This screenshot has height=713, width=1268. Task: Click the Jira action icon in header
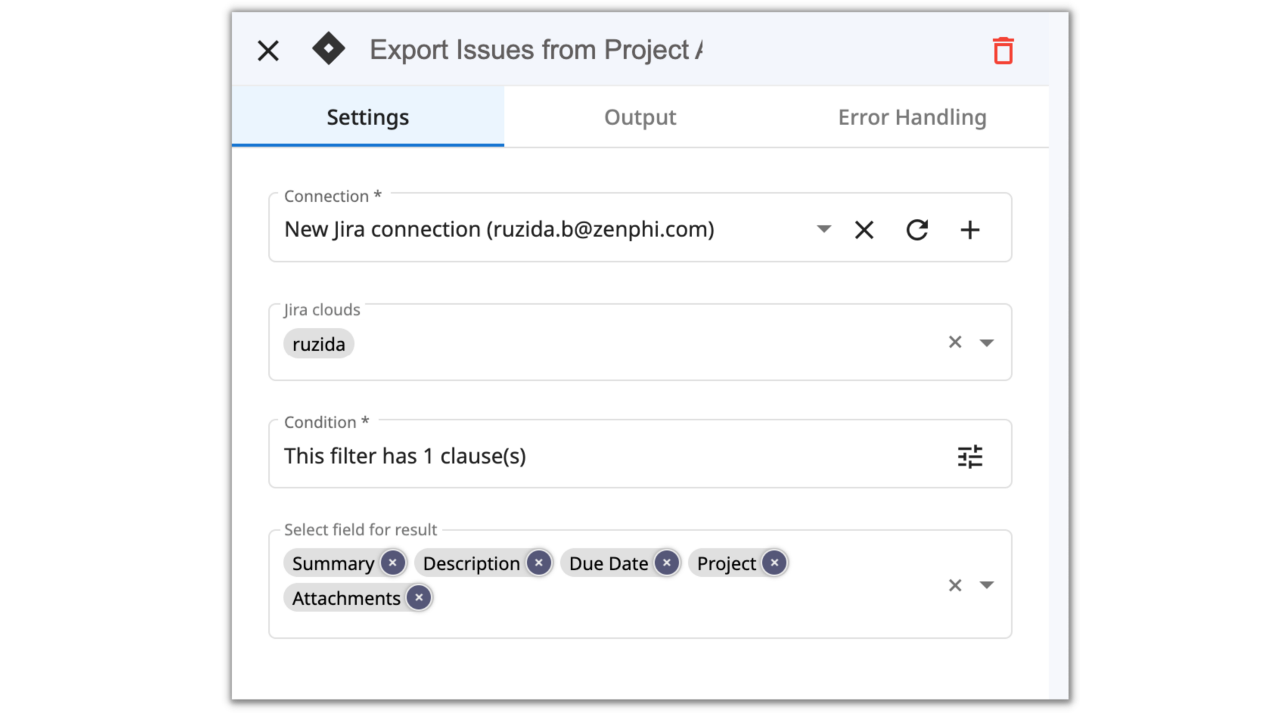tap(329, 49)
